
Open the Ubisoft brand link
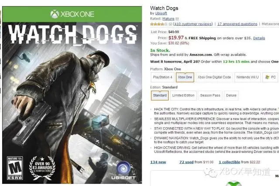pyautogui.click(x=161, y=14)
